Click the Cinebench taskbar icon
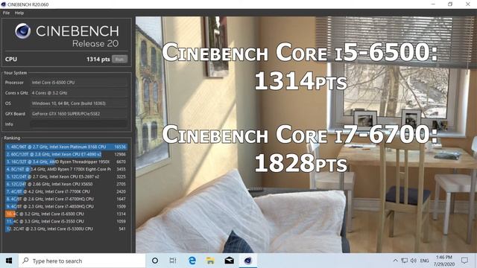 248,261
